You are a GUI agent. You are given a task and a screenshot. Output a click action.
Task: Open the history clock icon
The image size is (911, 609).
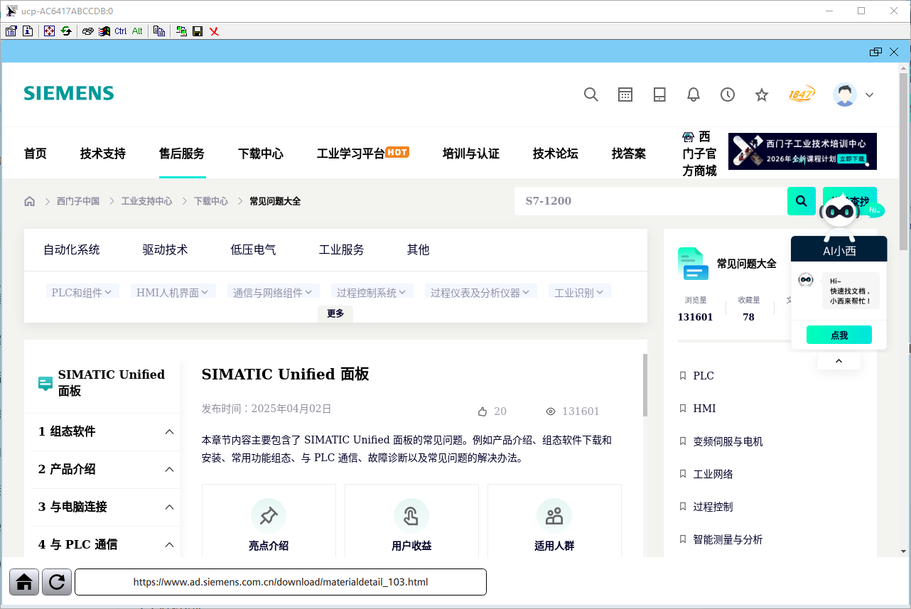point(728,95)
